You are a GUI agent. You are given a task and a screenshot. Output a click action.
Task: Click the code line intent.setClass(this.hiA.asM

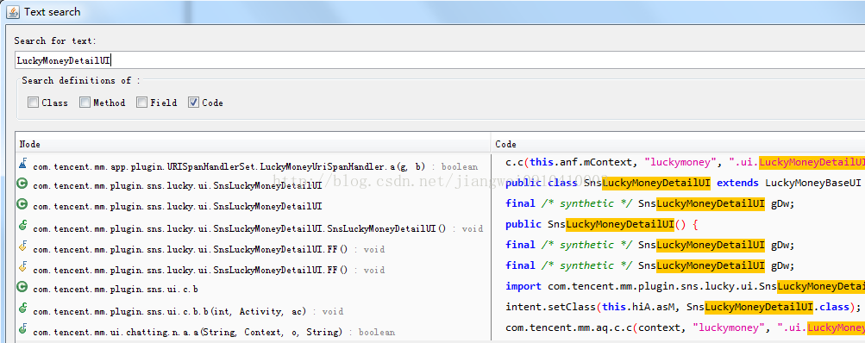click(683, 307)
